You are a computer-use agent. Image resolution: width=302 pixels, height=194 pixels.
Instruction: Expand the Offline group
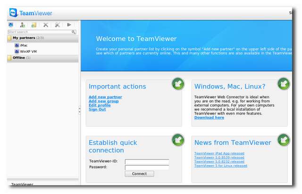pos(10,58)
